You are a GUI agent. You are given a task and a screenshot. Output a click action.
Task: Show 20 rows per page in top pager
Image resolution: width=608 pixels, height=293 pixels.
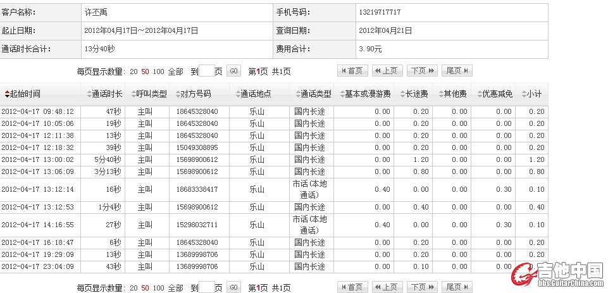pos(133,72)
